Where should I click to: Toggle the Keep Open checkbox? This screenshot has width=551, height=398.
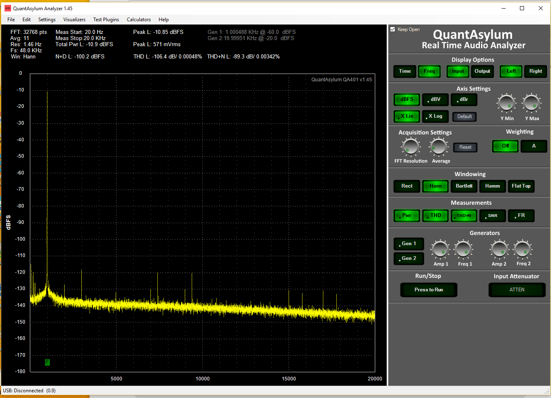click(393, 29)
